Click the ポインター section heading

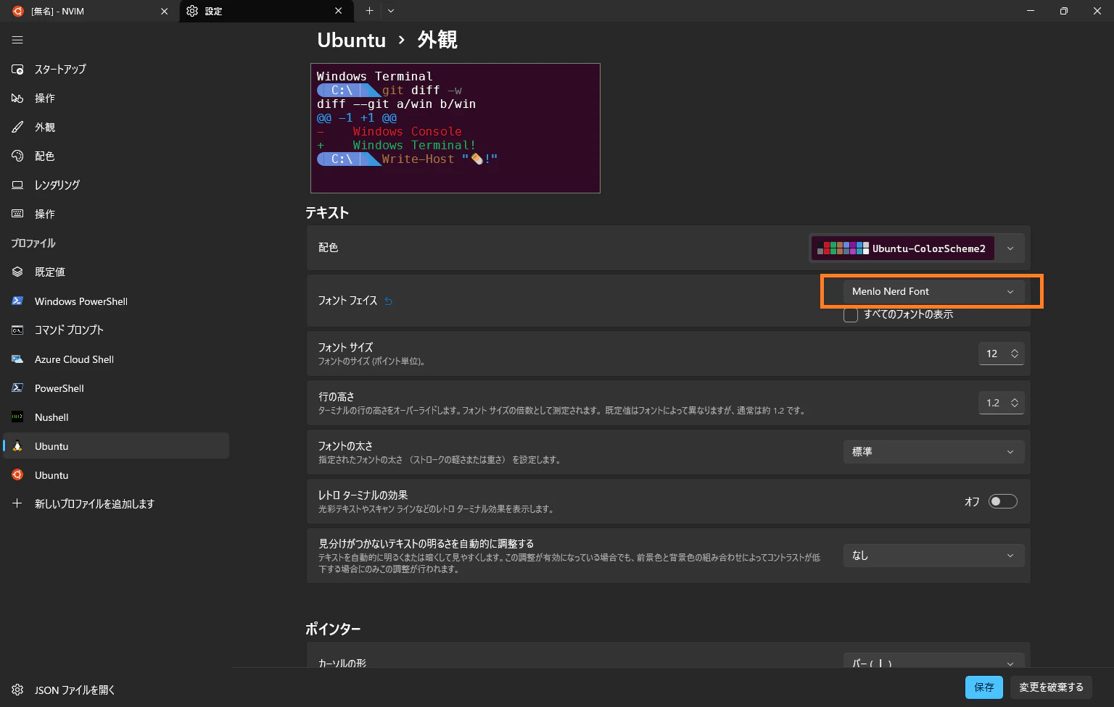[333, 629]
